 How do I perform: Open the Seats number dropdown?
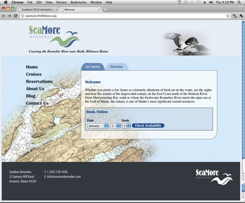pos(126,126)
